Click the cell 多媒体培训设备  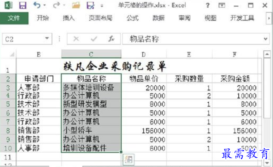pyautogui.click(x=91, y=88)
